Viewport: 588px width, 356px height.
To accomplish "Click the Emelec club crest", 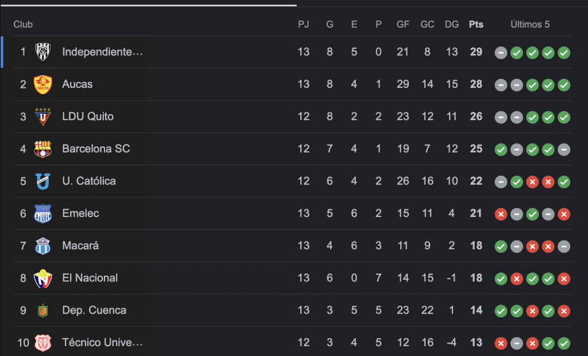I will coord(42,214).
